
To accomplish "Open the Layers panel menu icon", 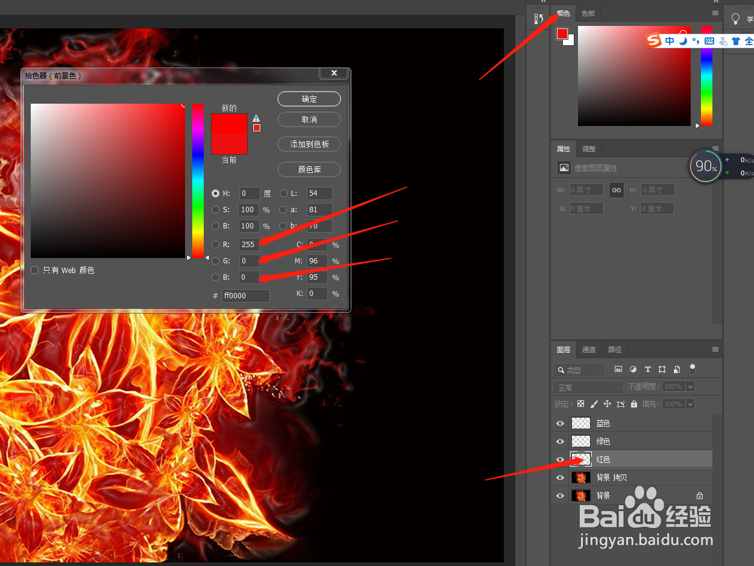I will (715, 349).
